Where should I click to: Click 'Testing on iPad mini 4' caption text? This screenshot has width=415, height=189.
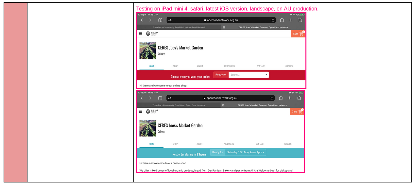tap(227, 9)
